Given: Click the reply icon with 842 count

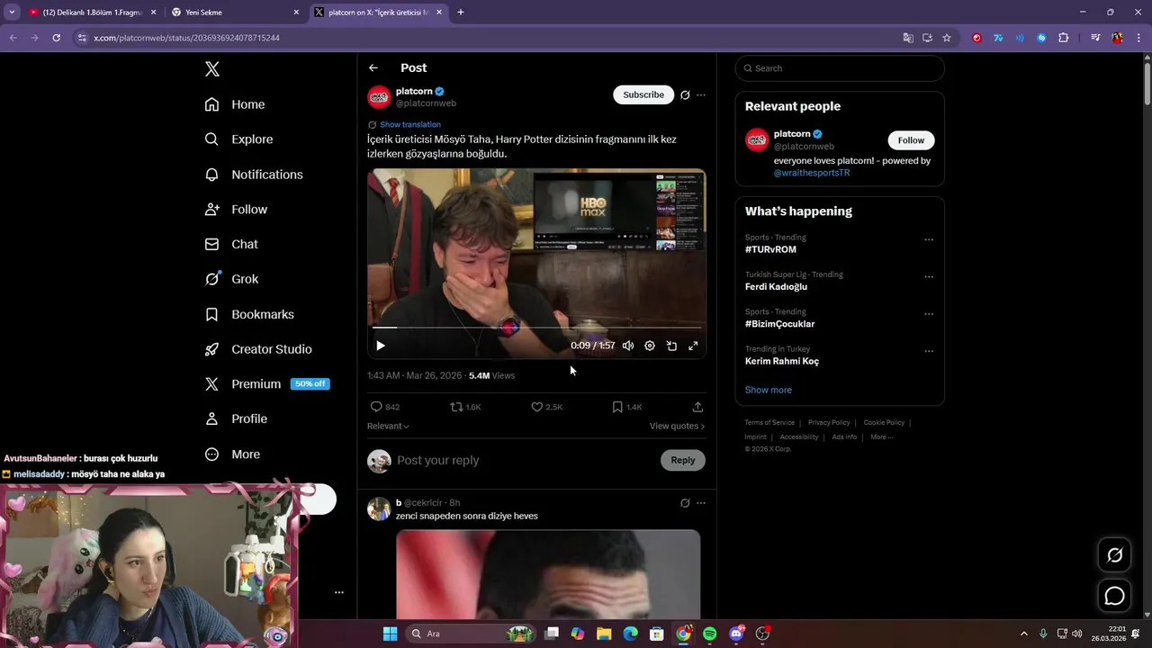Looking at the screenshot, I should (x=385, y=407).
